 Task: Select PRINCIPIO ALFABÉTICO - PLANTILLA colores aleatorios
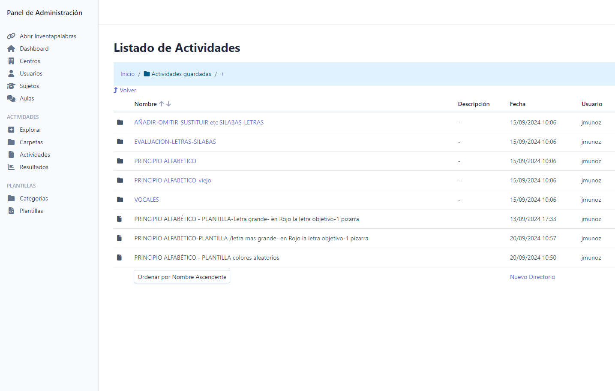pos(207,258)
